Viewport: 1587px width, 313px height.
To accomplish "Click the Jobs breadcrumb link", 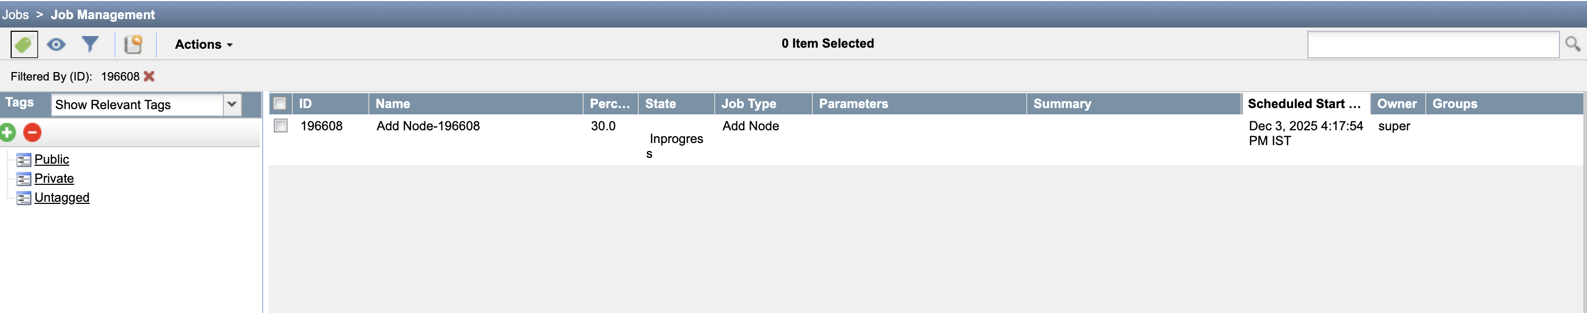I will pos(15,15).
